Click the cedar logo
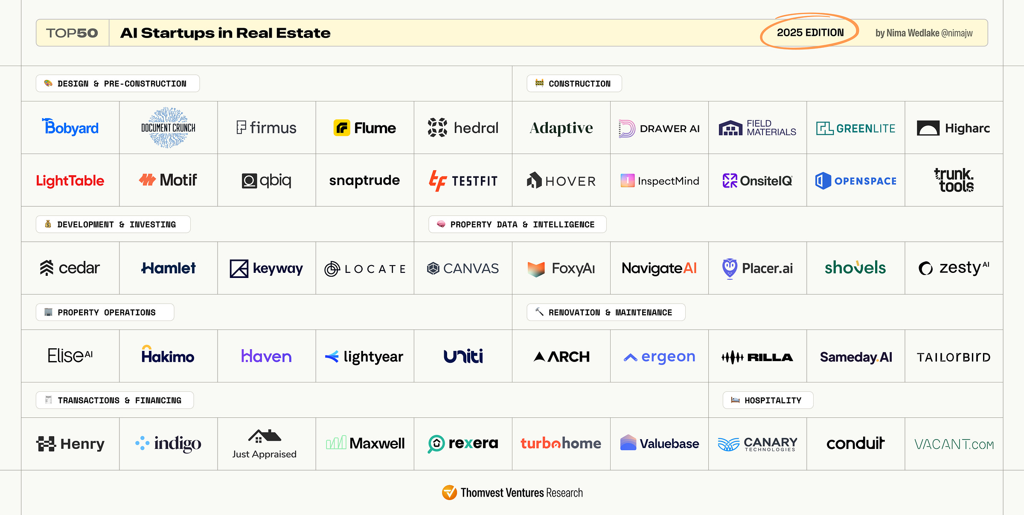The width and height of the screenshot is (1024, 515). (x=70, y=268)
